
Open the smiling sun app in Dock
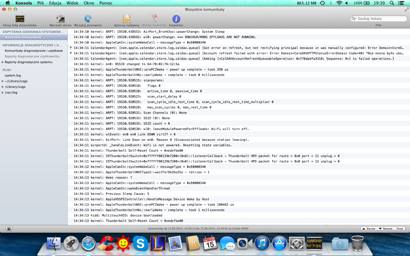[123, 243]
